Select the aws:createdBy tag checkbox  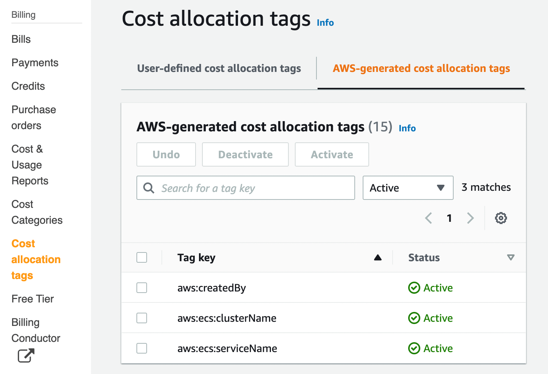point(142,288)
